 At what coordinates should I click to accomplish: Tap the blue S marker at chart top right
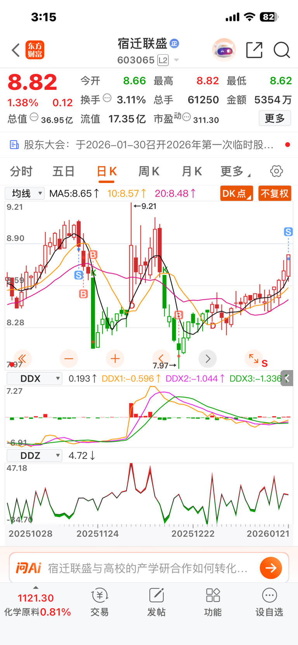coord(288,232)
